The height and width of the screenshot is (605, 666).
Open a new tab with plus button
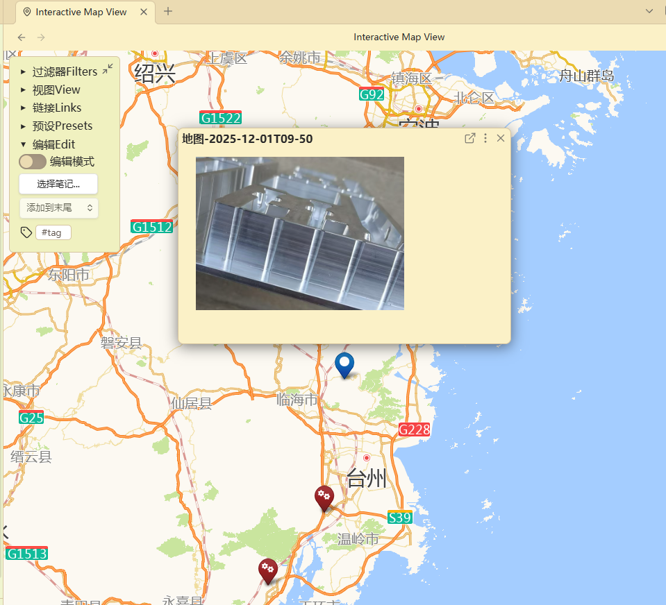(168, 11)
